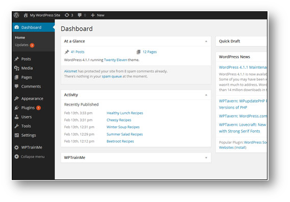Viewport: 290px width, 202px height.
Task: Click the Pages icon in sidebar
Action: 17,77
